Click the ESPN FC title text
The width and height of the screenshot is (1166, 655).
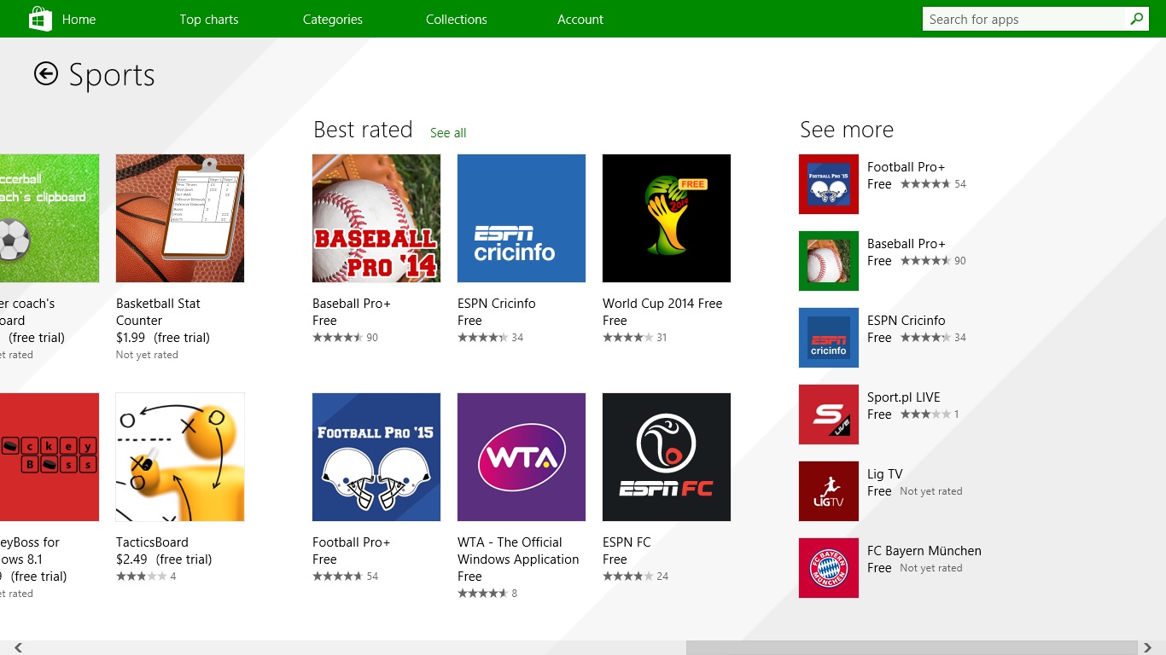click(627, 542)
